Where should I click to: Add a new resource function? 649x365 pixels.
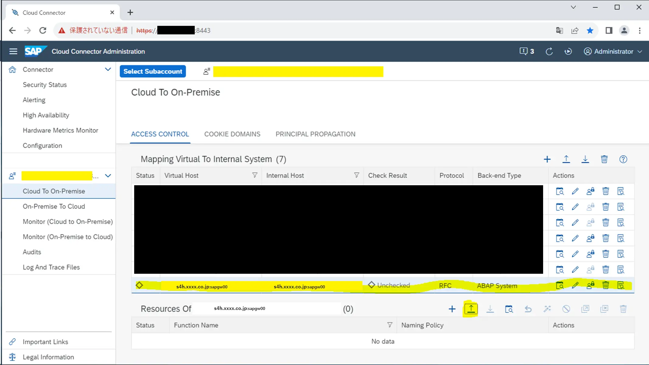[x=452, y=309]
